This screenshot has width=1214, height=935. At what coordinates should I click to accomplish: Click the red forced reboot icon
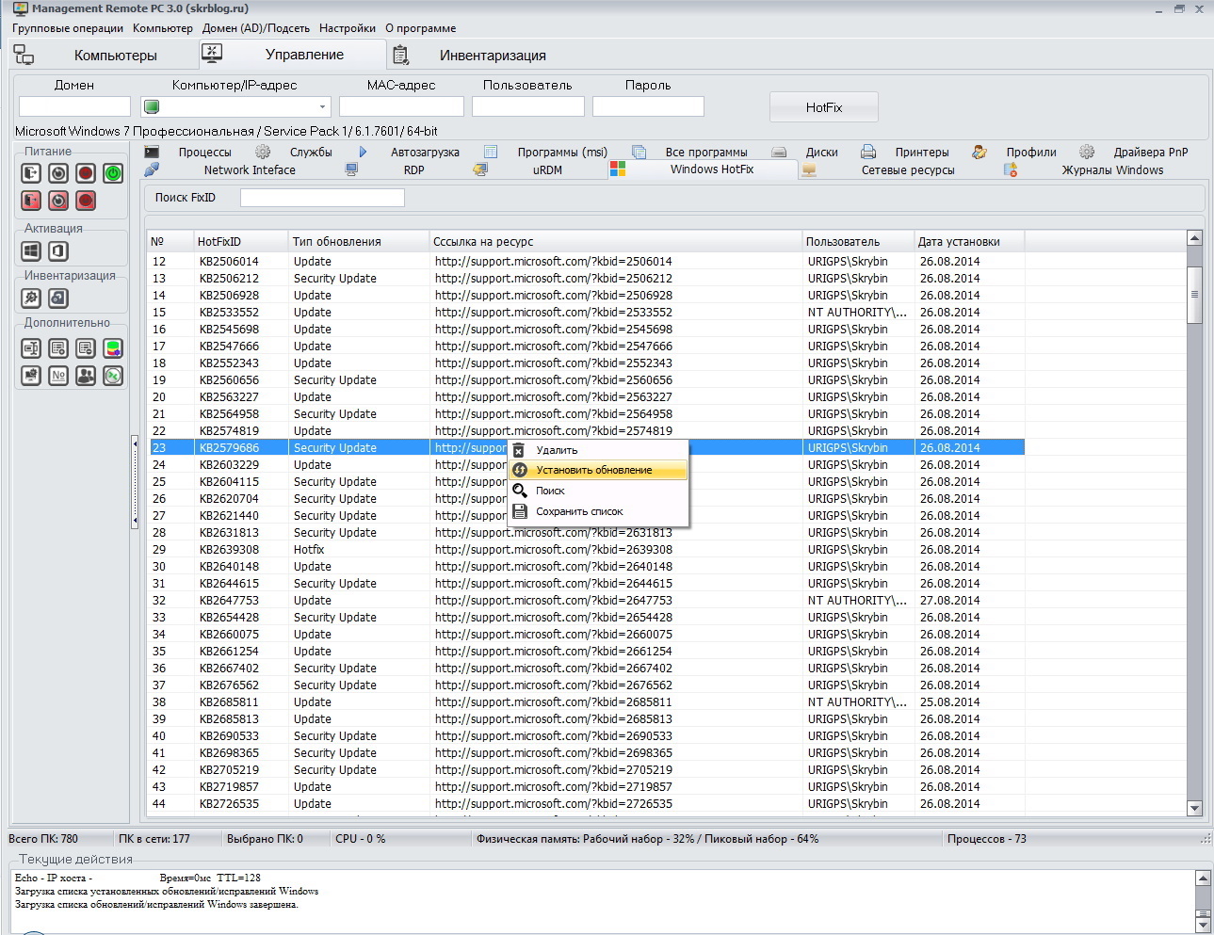point(58,201)
